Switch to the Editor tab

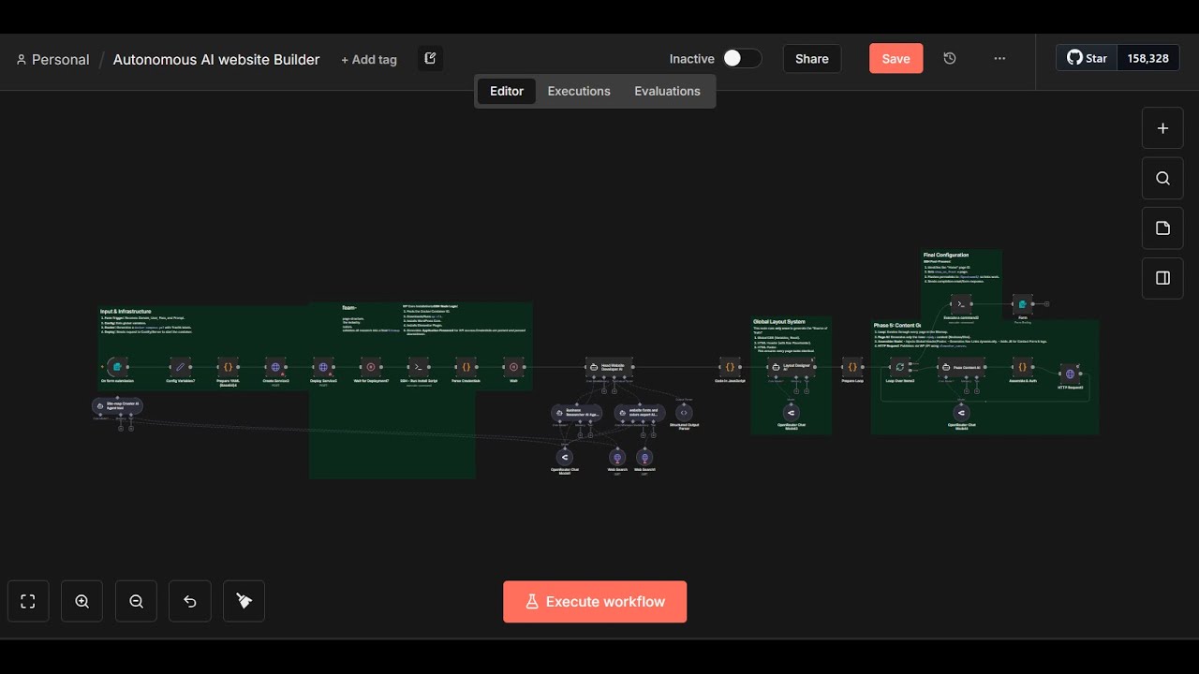pyautogui.click(x=507, y=91)
